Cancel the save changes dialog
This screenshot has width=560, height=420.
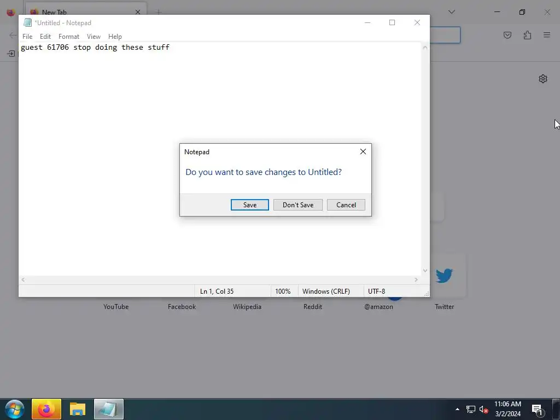pyautogui.click(x=346, y=205)
